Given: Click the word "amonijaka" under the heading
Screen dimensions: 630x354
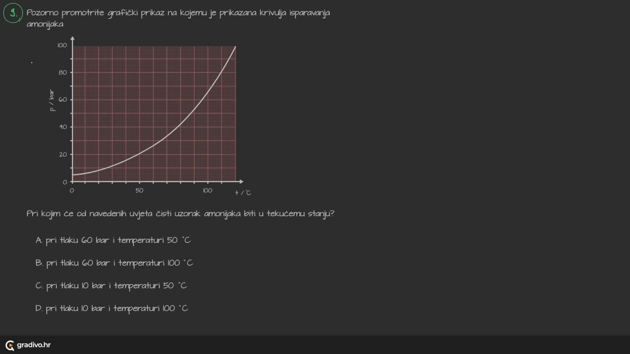Looking at the screenshot, I should click(x=45, y=24).
